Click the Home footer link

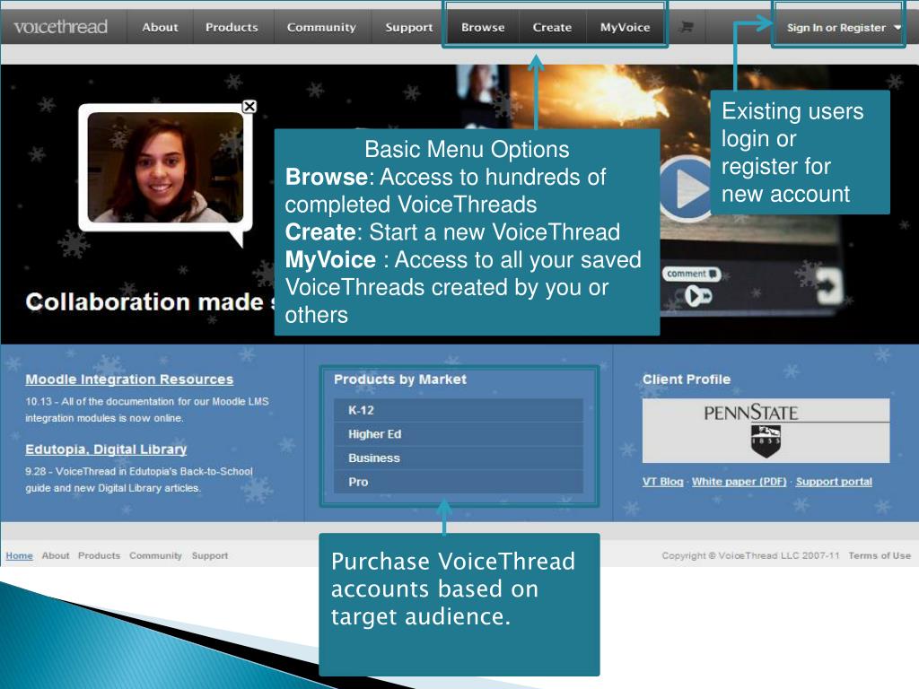[x=20, y=555]
